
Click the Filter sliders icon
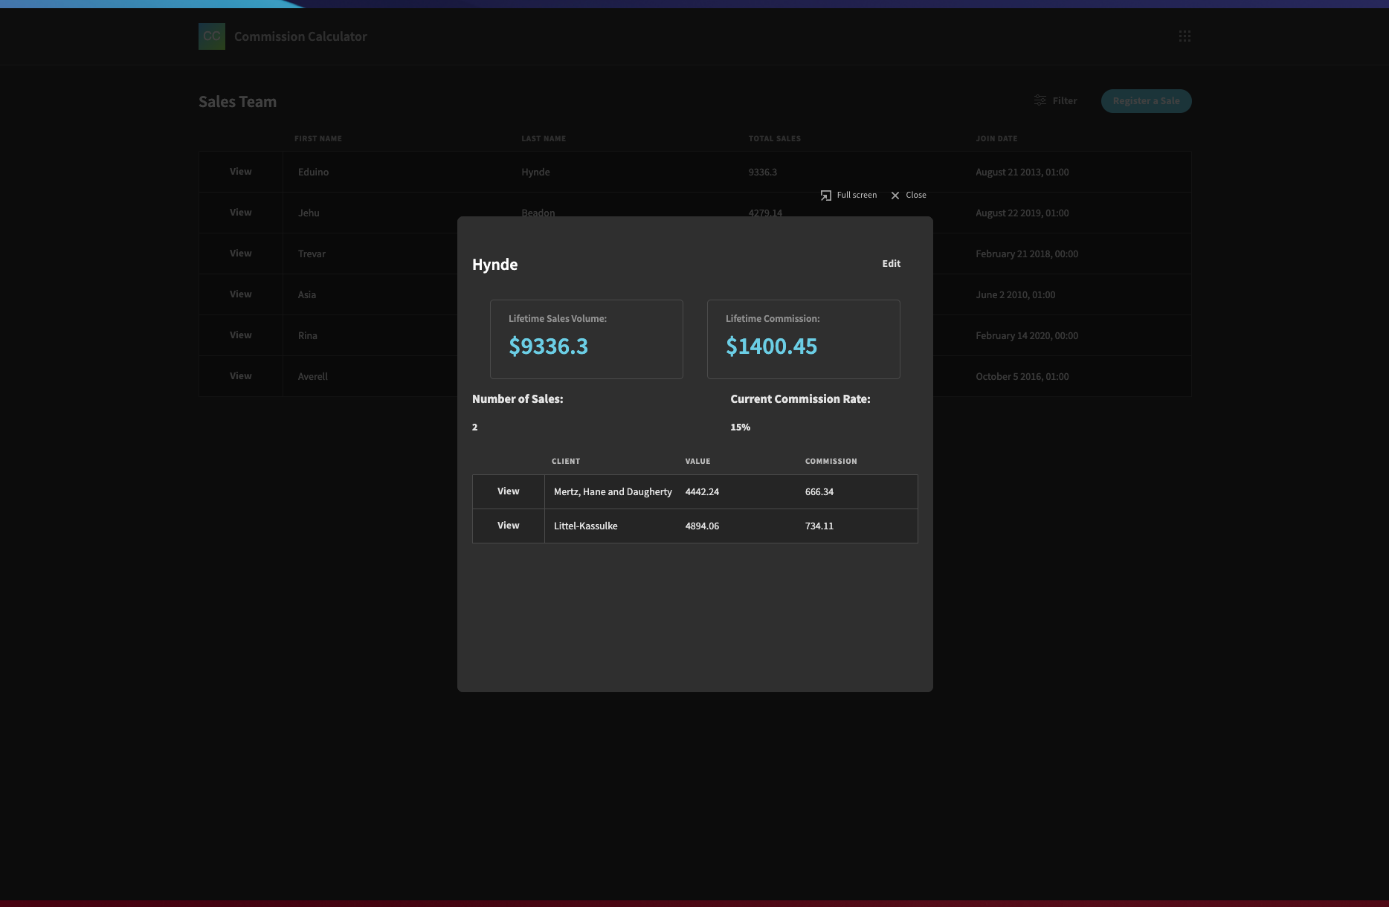pyautogui.click(x=1040, y=100)
